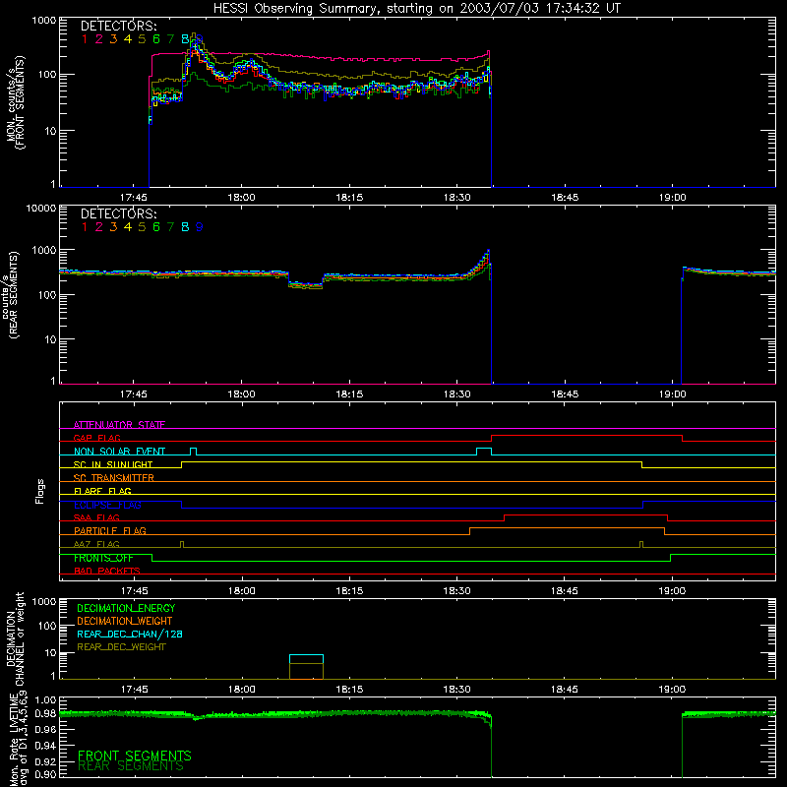This screenshot has height=787, width=787.
Task: Click the FRONTS_OFF flag label
Action: pos(103,558)
